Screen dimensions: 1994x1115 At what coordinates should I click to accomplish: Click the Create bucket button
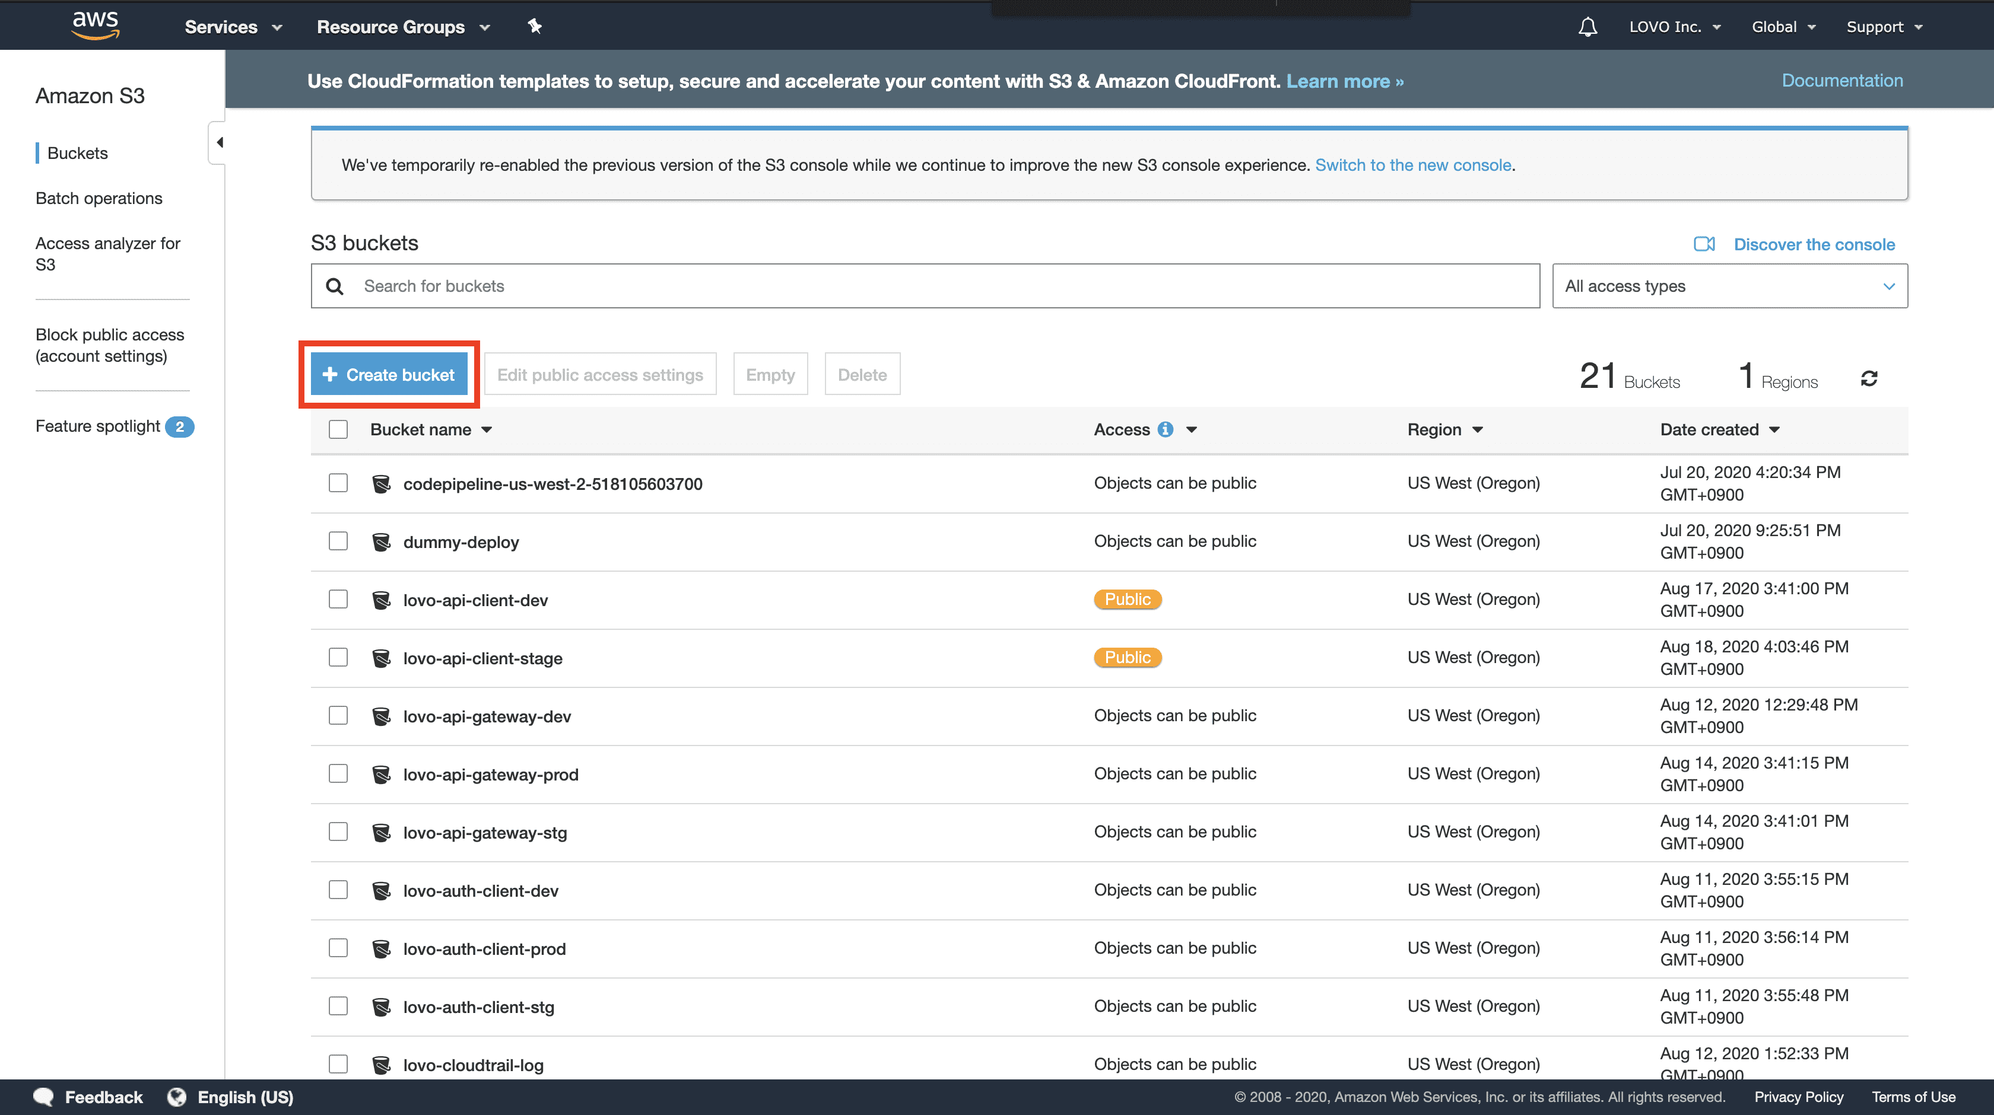coord(389,374)
